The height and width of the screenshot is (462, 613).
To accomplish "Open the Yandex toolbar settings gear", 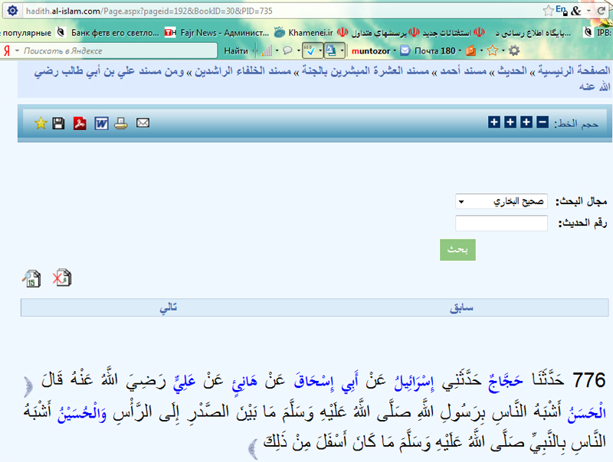I will (514, 50).
